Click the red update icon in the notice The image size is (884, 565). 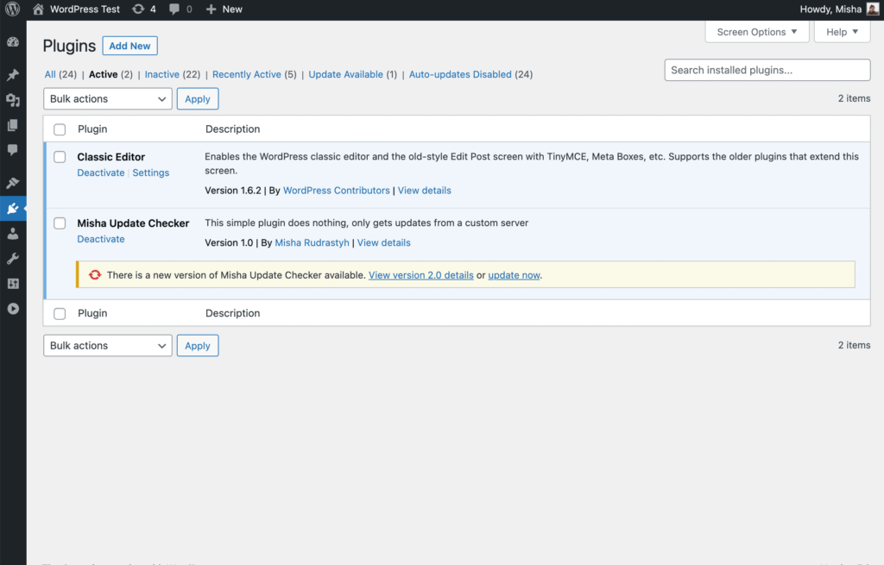(x=95, y=275)
